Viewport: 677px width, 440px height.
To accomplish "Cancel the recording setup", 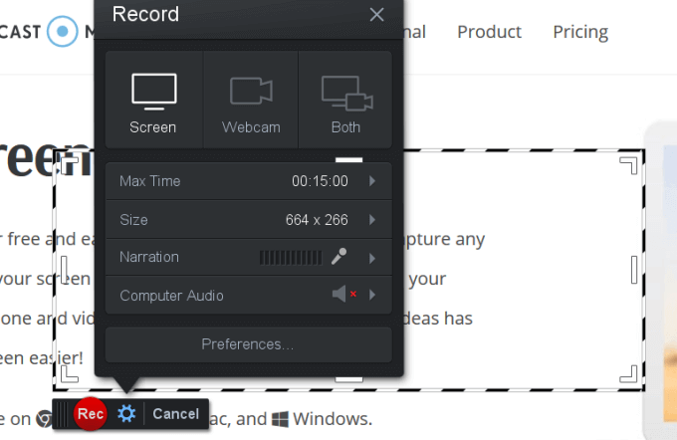I will 175,413.
